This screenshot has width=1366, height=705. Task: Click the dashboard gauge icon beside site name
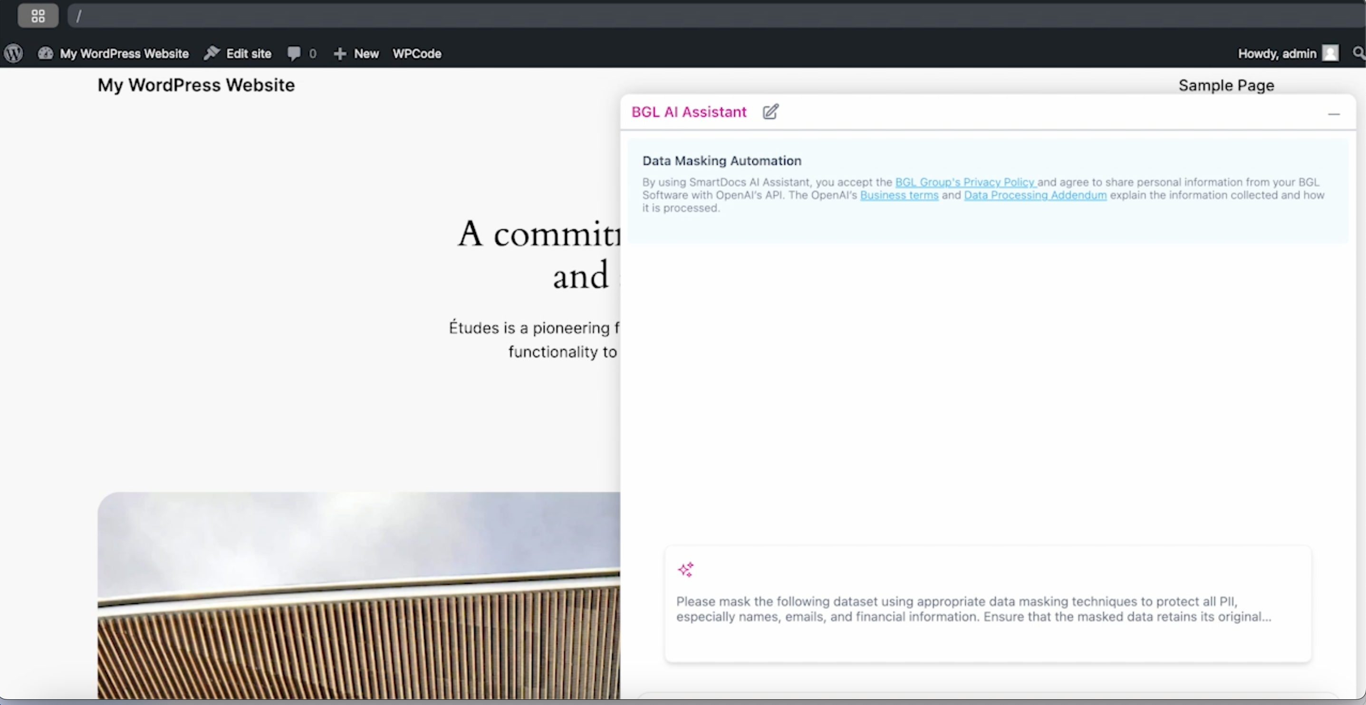coord(46,53)
